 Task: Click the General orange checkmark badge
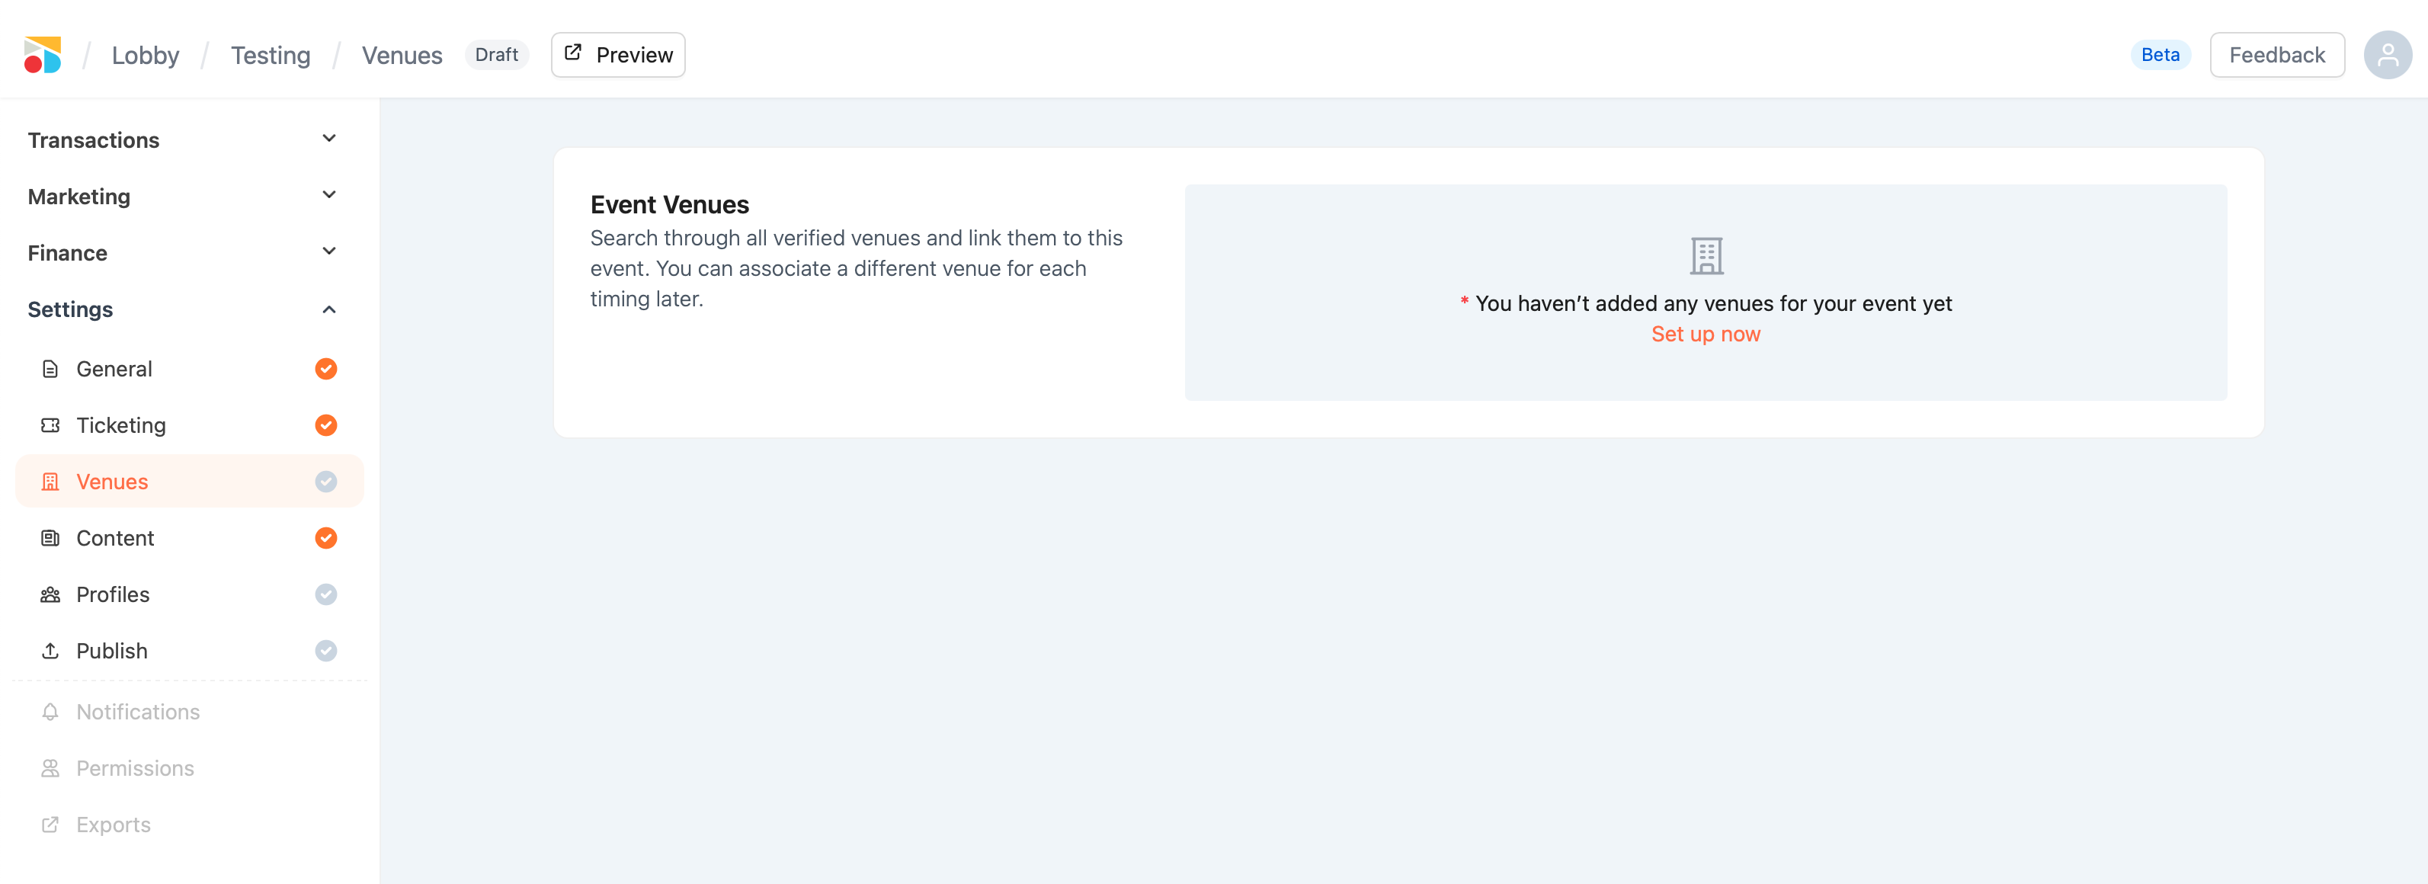pyautogui.click(x=326, y=369)
